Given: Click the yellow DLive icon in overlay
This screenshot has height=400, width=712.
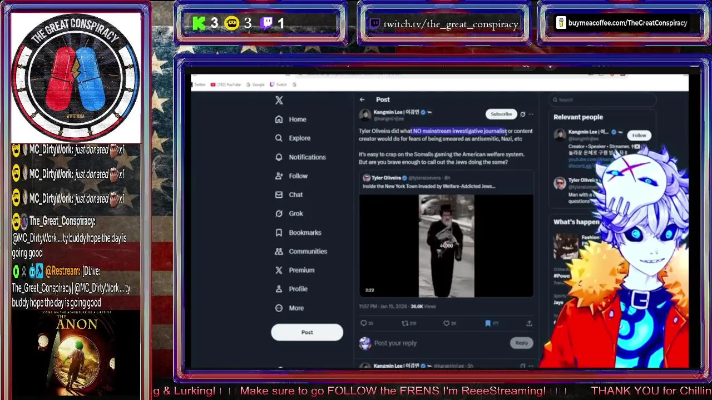Looking at the screenshot, I should pos(232,23).
